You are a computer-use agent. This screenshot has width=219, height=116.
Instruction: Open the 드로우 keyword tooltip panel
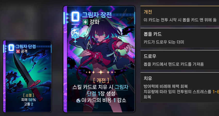(x=180, y=60)
